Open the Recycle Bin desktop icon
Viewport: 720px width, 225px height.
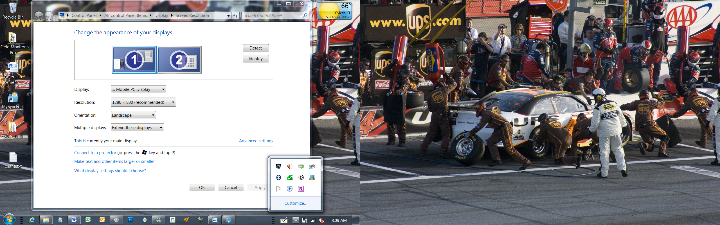[13, 10]
